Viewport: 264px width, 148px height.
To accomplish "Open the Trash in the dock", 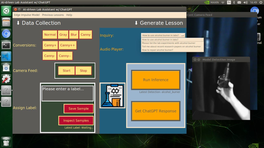I will point(6,142).
